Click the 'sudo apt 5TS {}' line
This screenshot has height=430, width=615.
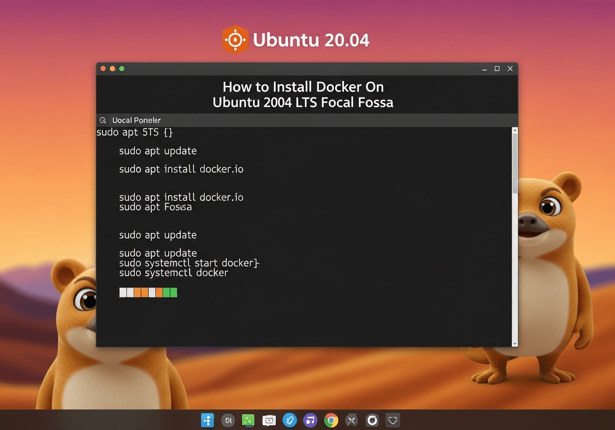(135, 132)
